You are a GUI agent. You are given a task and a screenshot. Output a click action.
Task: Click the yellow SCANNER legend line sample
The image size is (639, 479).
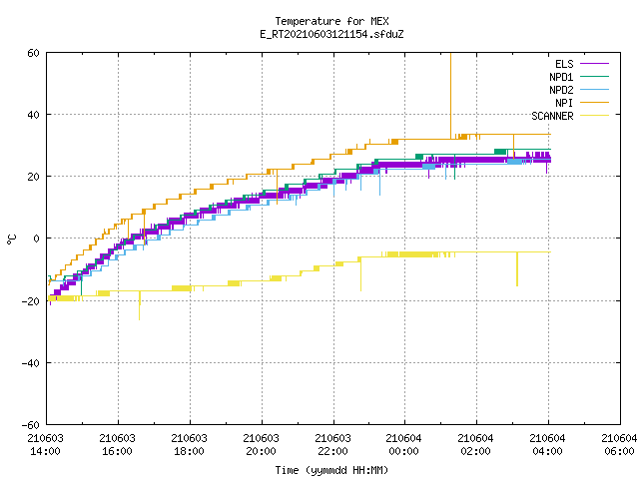click(x=594, y=116)
